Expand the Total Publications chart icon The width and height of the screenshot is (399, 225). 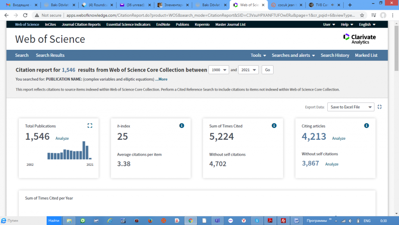coord(90,126)
